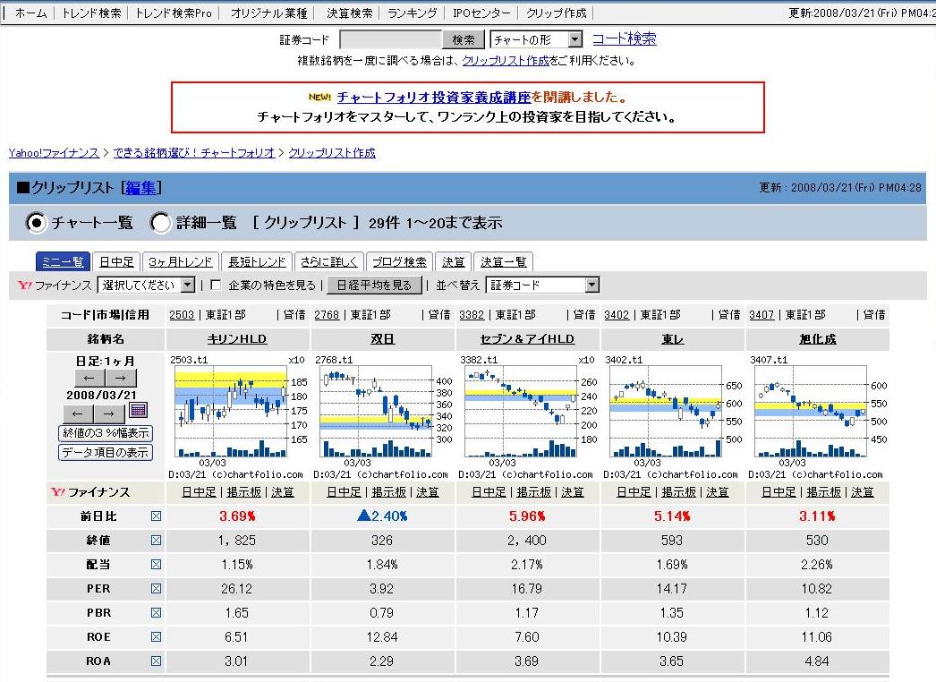The width and height of the screenshot is (936, 682).
Task: Open the calendar date picker icon
Action: click(138, 411)
